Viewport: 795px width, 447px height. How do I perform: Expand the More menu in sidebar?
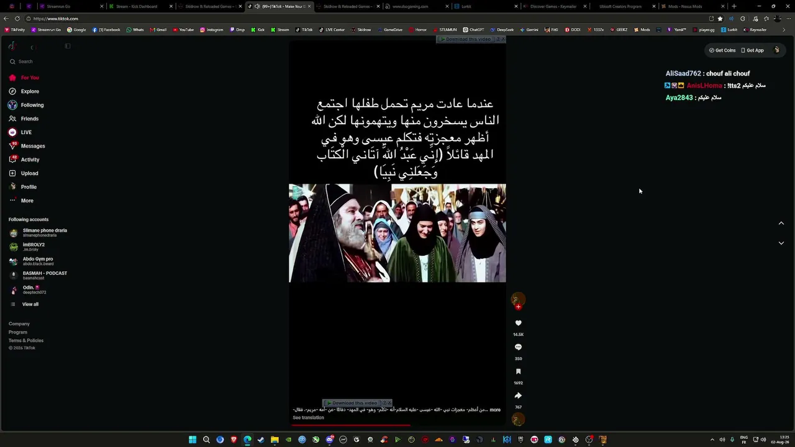(x=21, y=201)
